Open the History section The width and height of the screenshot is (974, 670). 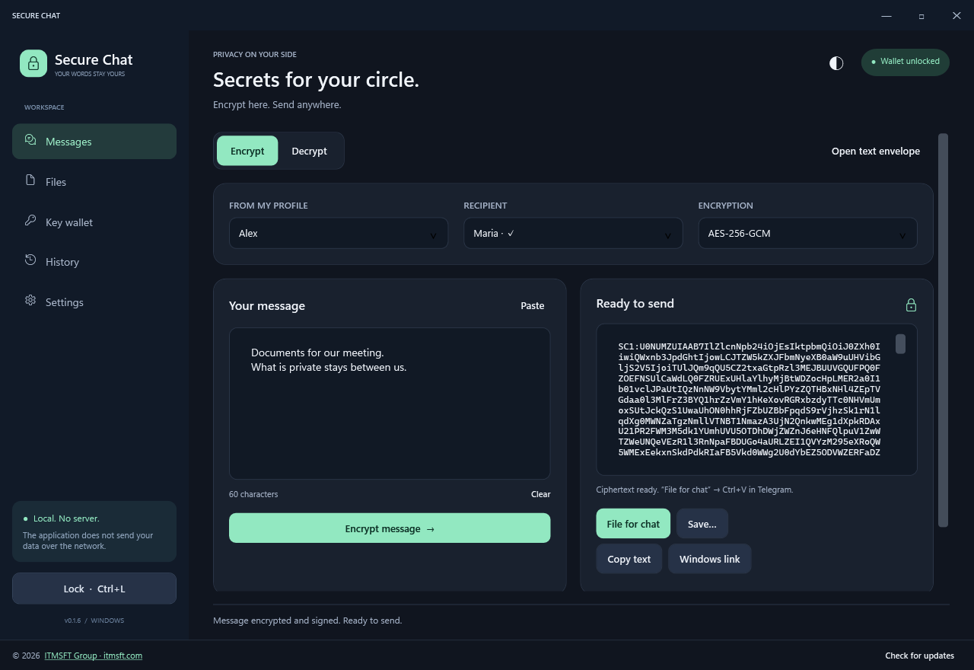pos(94,262)
